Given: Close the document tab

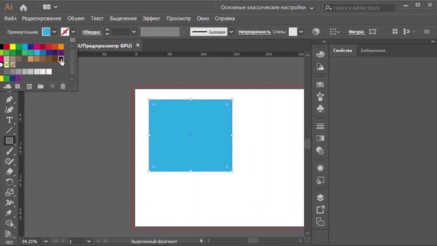Looking at the screenshot, I should (138, 45).
